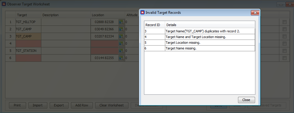
Task: Tick the checkbox in row 5
Action: pyautogui.click(x=284, y=51)
